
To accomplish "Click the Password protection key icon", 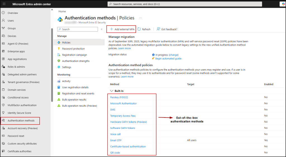I will pos(59,49).
